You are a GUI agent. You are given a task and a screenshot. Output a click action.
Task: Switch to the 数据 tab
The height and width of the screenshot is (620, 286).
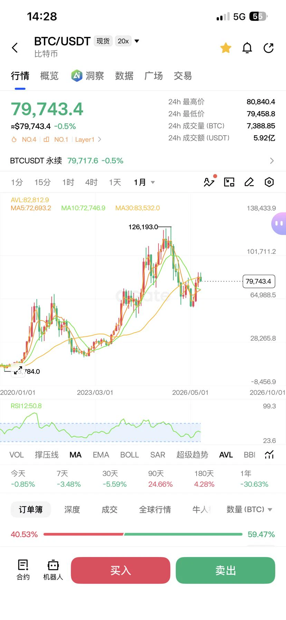coord(124,76)
